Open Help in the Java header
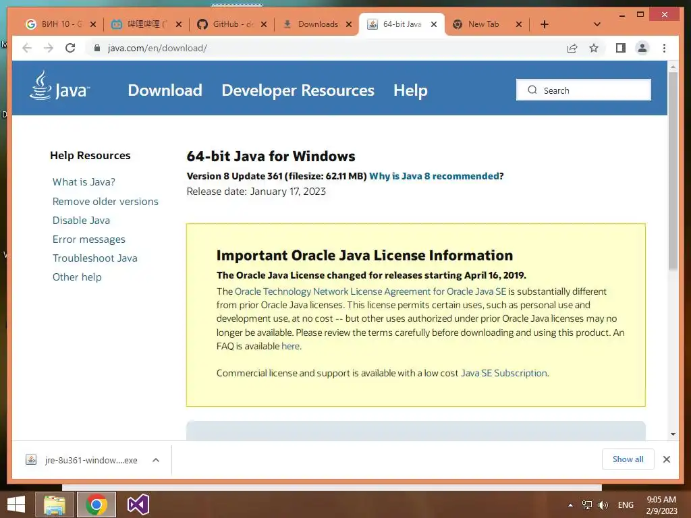 (x=410, y=90)
